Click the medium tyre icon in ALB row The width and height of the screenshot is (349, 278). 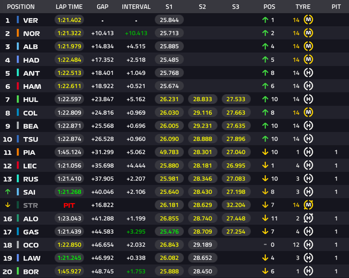coord(308,46)
